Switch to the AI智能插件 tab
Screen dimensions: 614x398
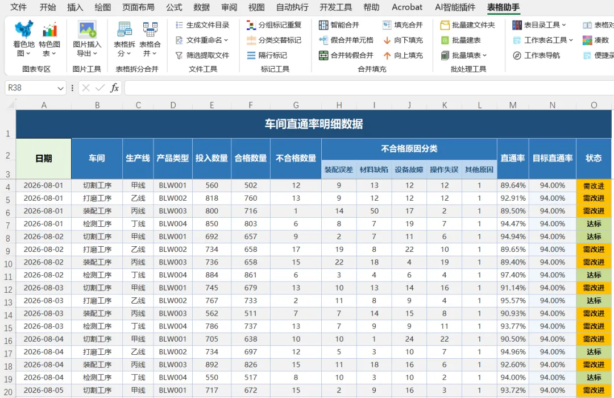(x=455, y=7)
